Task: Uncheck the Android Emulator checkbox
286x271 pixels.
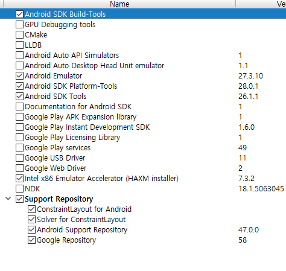Action: (x=19, y=76)
